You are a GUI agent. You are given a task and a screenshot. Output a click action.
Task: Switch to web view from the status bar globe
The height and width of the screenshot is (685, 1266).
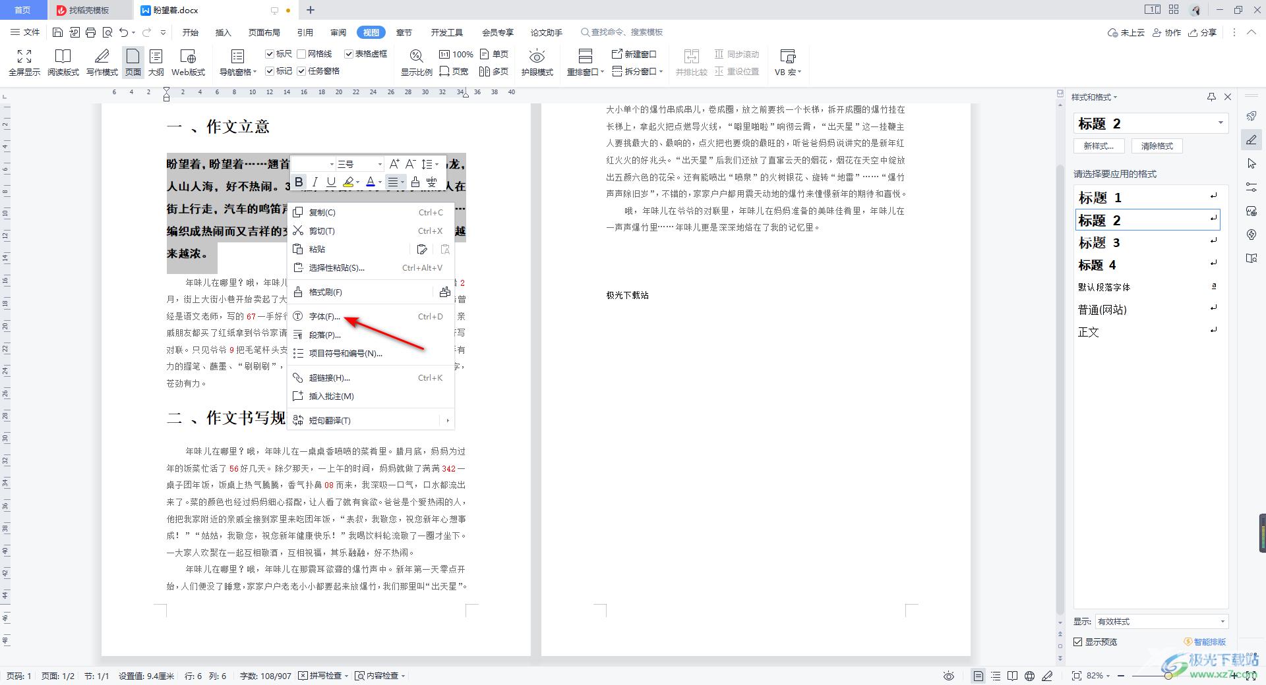[1029, 676]
